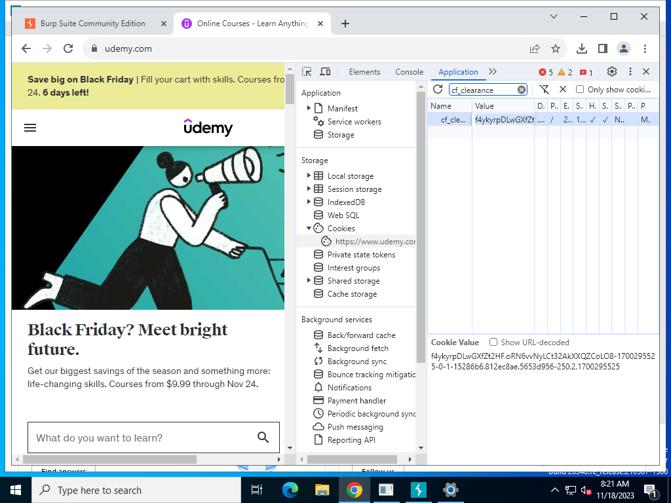
Task: Select Back/forward cache item
Action: [361, 335]
